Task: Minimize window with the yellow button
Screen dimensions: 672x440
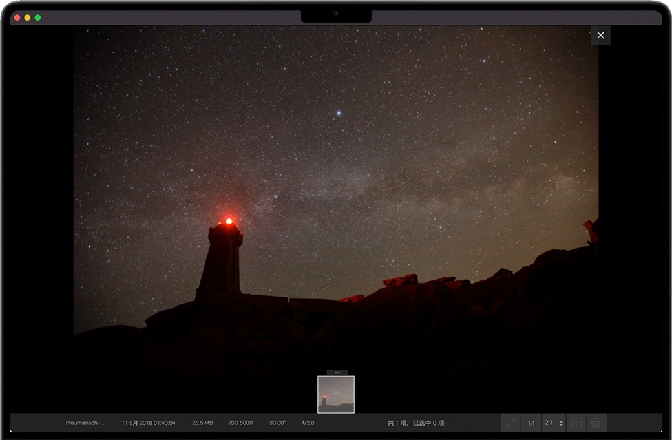Action: [x=27, y=17]
